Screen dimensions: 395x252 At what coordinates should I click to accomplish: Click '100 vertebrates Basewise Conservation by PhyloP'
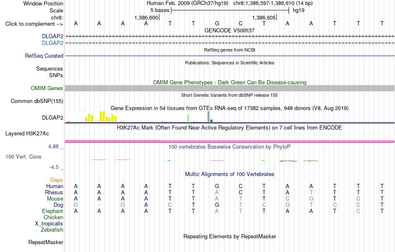[x=230, y=147]
